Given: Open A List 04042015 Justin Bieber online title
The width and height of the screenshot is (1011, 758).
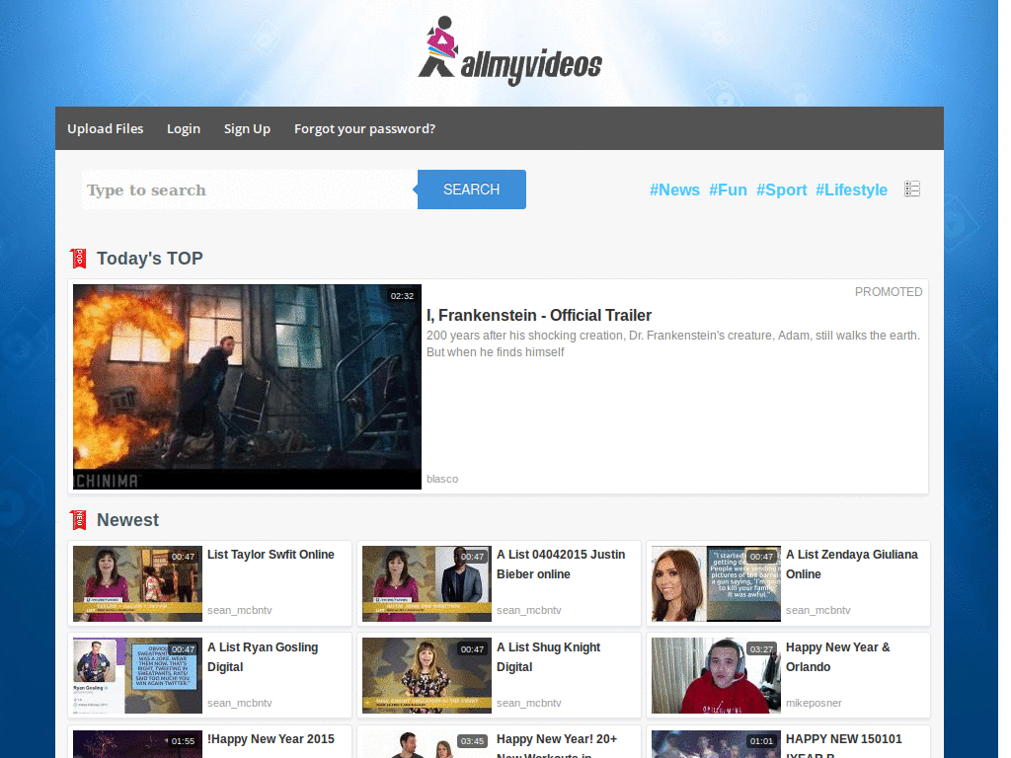Looking at the screenshot, I should tap(561, 564).
